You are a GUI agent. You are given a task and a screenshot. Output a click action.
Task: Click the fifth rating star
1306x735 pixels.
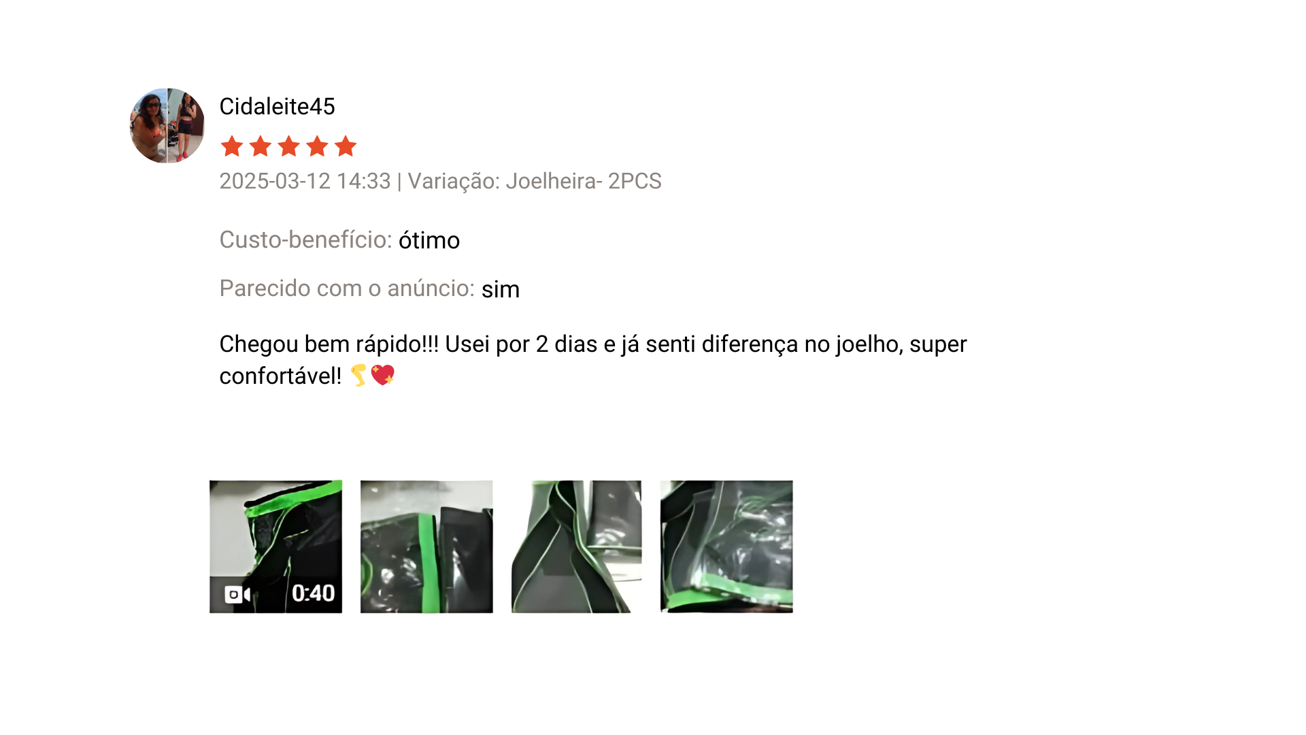pos(346,146)
